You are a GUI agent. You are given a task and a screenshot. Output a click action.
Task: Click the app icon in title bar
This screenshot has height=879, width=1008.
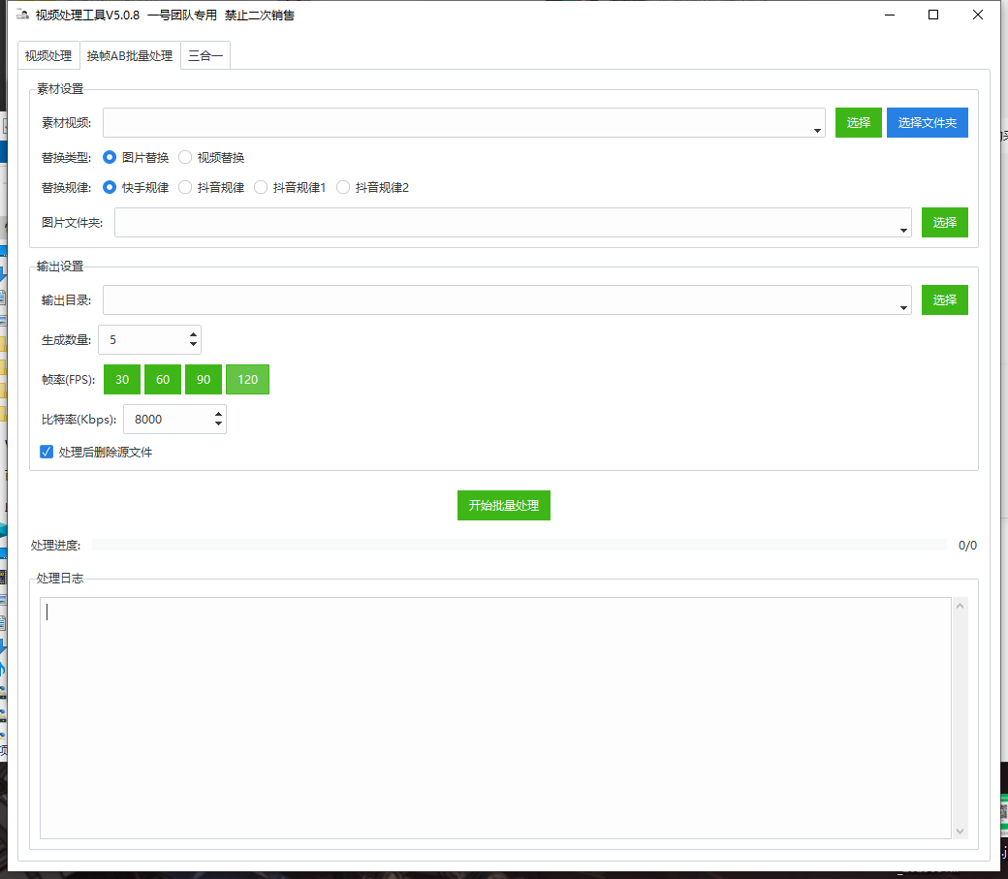[21, 15]
